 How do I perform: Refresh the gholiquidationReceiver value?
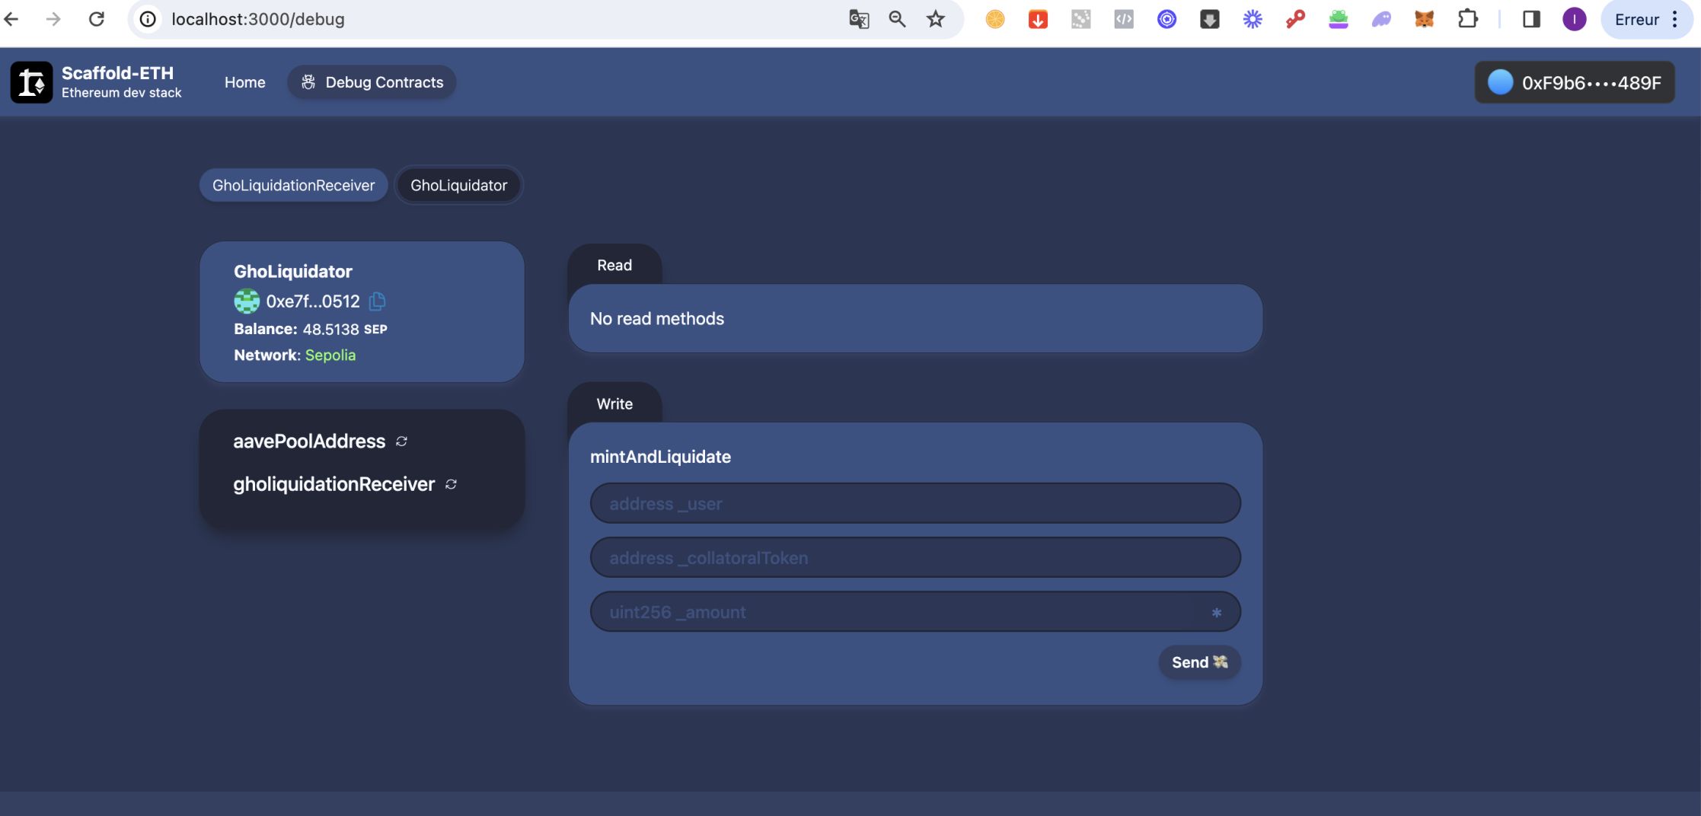(x=451, y=484)
